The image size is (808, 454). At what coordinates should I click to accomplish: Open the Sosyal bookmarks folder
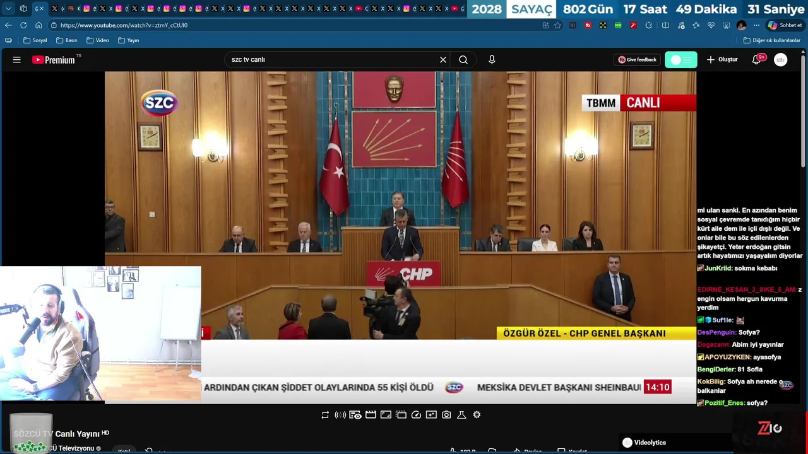pos(35,40)
